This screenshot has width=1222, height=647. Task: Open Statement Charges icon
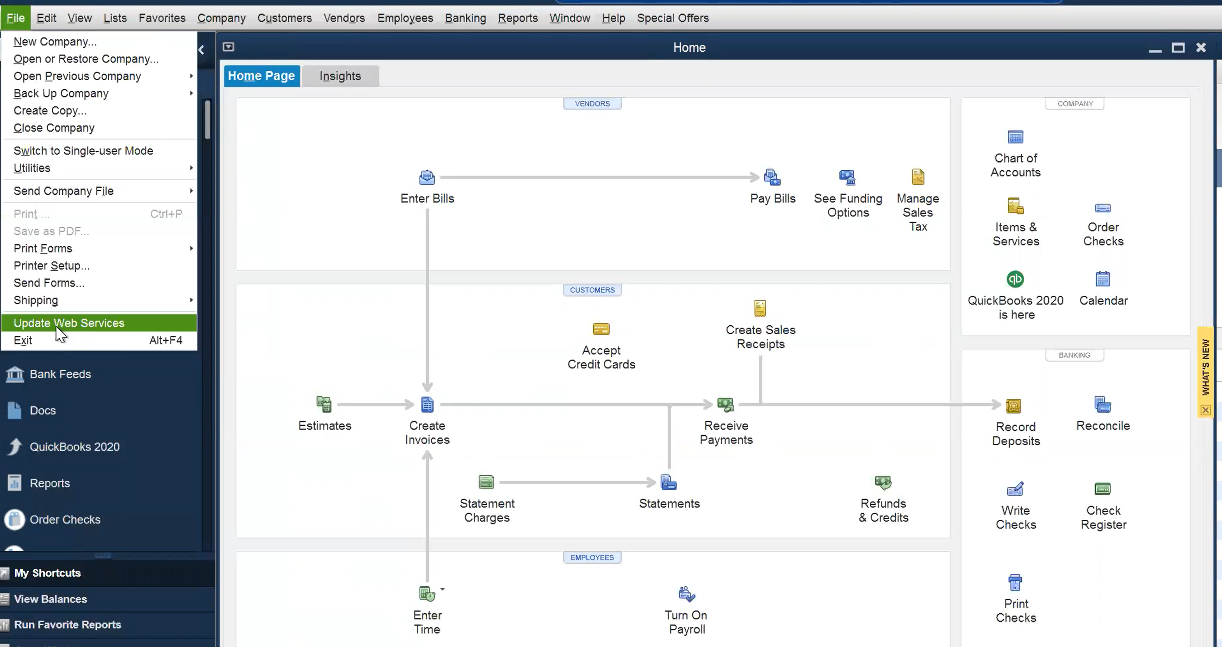(x=486, y=482)
